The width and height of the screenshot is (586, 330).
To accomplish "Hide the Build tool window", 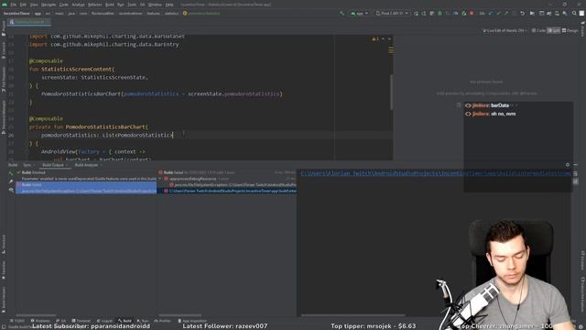I will coord(576,165).
